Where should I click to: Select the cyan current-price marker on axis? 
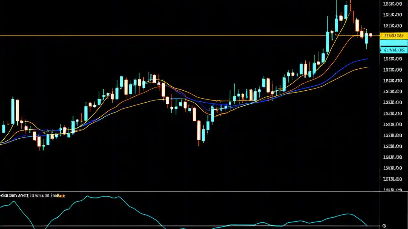[393, 50]
